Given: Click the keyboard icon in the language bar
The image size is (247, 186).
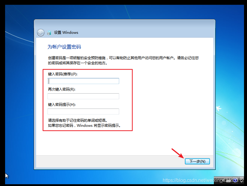Looking at the screenshot, I should pos(228,181).
